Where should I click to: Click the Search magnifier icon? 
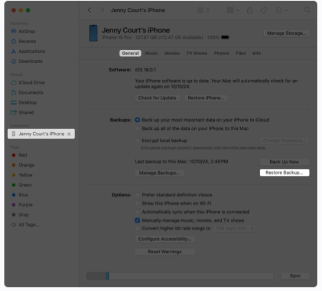(307, 10)
